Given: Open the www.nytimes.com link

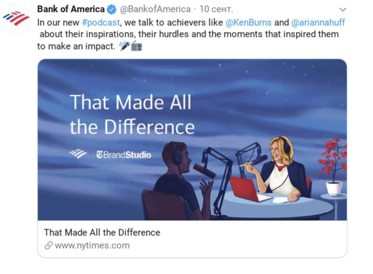Looking at the screenshot, I should [x=92, y=246].
